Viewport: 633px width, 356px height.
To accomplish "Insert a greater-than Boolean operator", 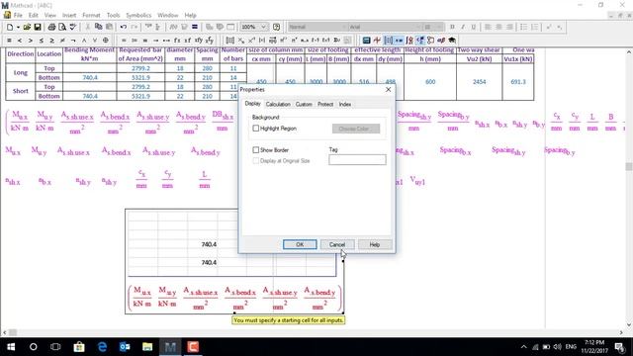I will (31, 41).
